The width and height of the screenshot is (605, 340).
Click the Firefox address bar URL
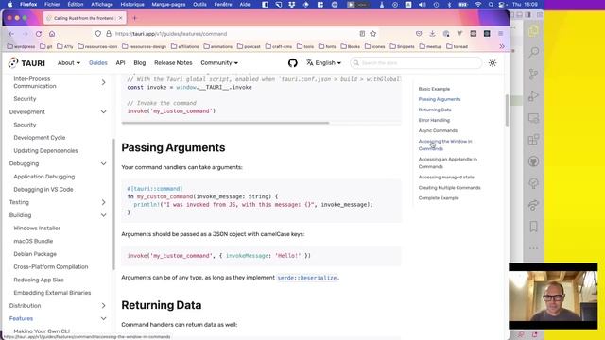[x=171, y=34]
